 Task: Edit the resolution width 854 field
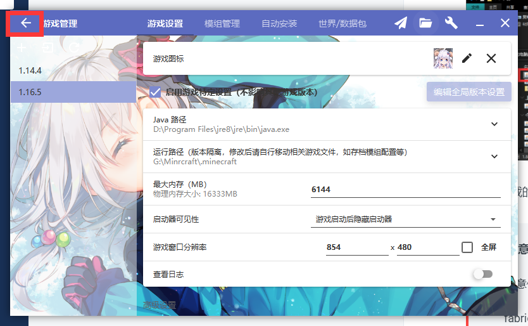(357, 247)
